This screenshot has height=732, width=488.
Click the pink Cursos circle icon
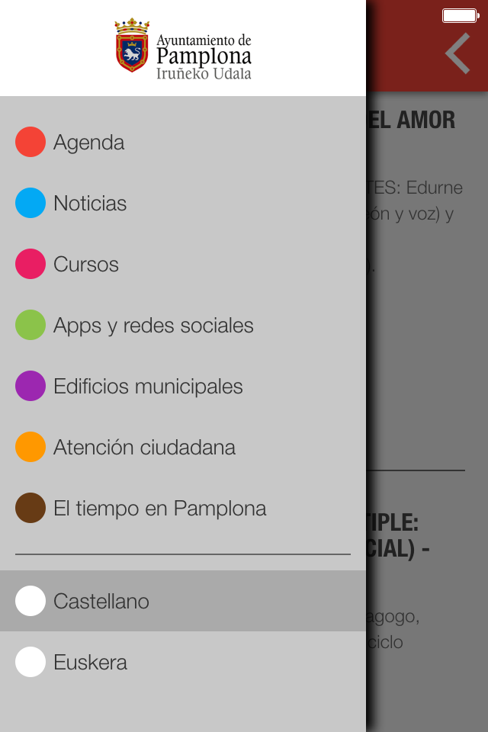(x=30, y=264)
